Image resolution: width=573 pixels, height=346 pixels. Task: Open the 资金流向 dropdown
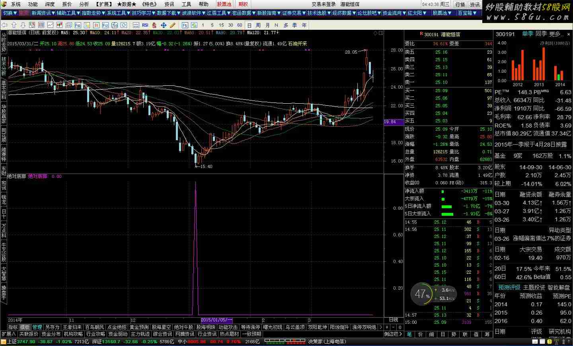coord(394,13)
